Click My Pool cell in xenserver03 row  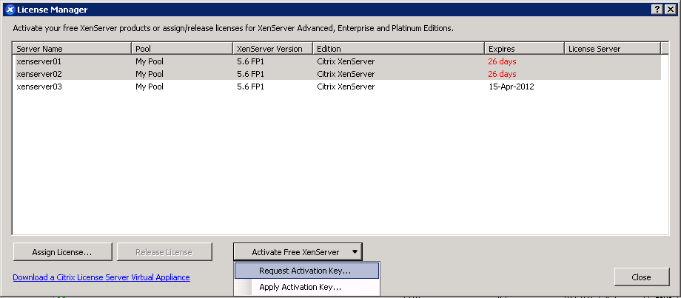click(x=150, y=87)
